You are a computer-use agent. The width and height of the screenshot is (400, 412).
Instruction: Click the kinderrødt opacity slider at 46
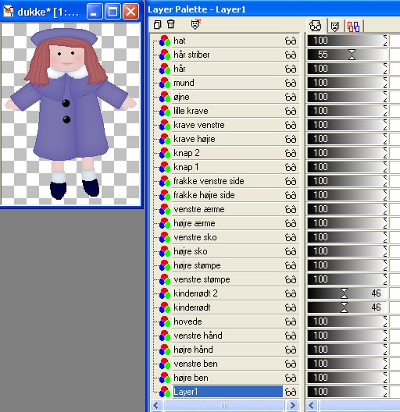pos(347,307)
